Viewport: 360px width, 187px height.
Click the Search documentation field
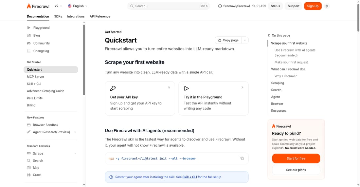coord(169,6)
